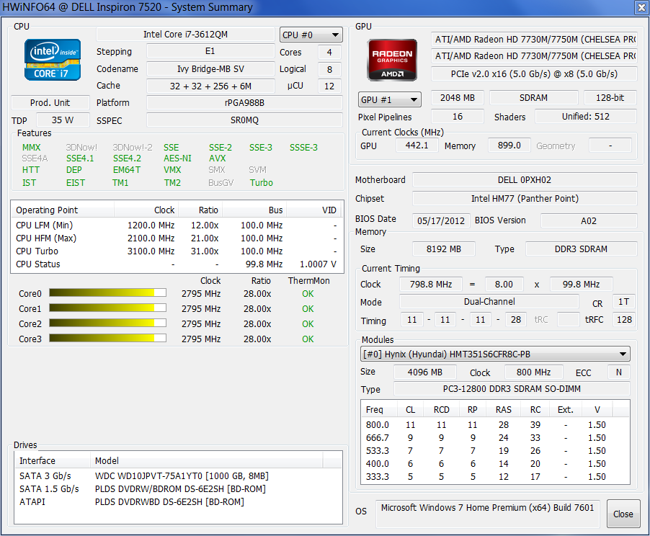Select the CPU Turbo operating point row
The width and height of the screenshot is (650, 536).
176,251
